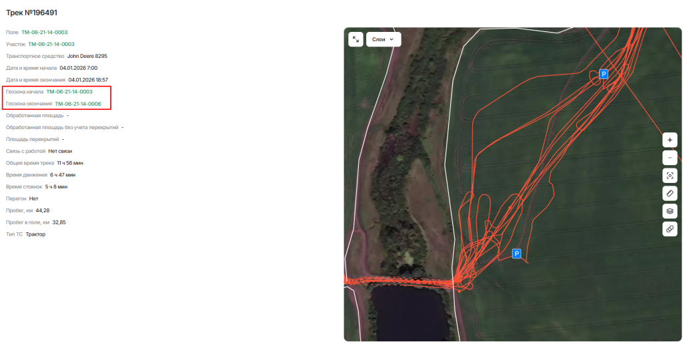683x344 pixels.
Task: Open the stacked layers map button
Action: click(670, 211)
